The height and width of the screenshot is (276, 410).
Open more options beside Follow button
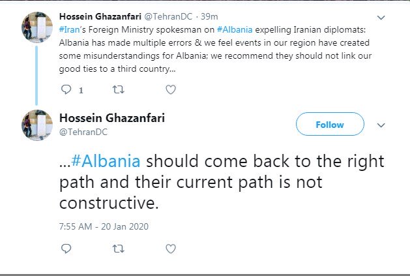381,125
